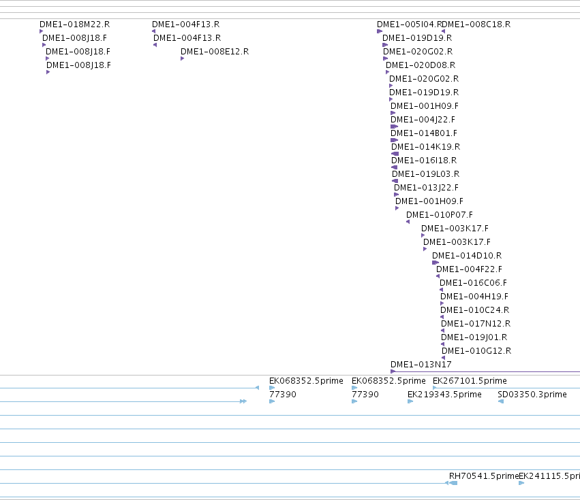Select the DME1-005I04.R feature label
The image size is (580, 500).
point(410,24)
